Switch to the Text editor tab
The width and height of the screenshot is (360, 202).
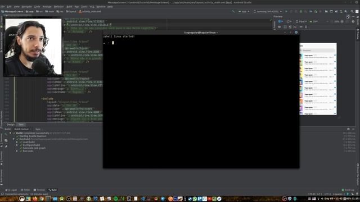21,125
